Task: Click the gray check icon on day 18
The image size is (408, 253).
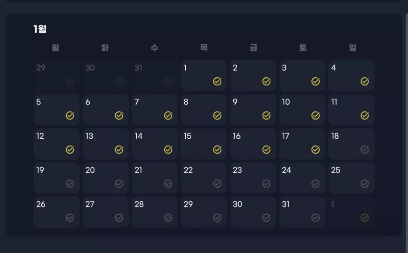Action: 364,149
